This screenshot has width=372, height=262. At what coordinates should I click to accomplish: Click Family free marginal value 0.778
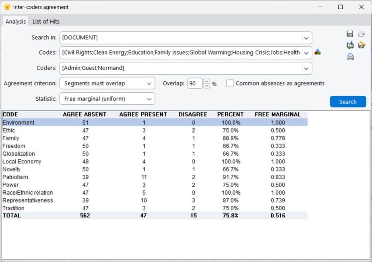tap(278, 138)
